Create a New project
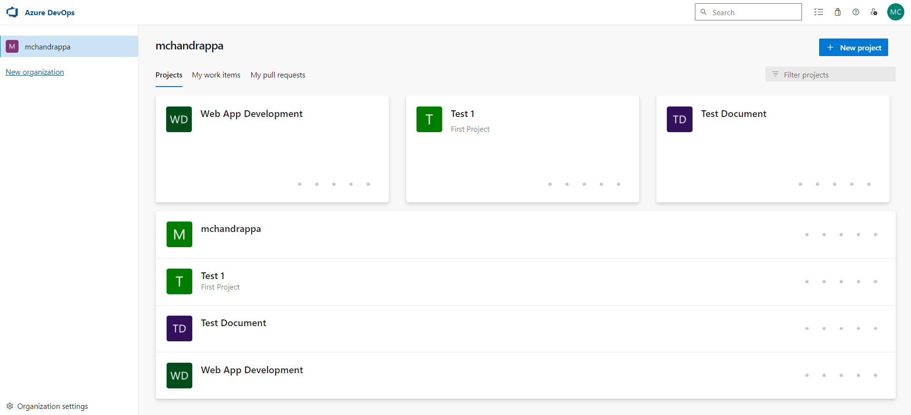The height and width of the screenshot is (415, 911). point(853,48)
